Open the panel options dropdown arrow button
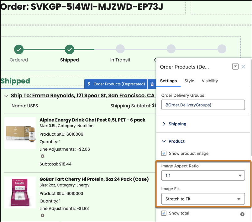 tap(235, 67)
